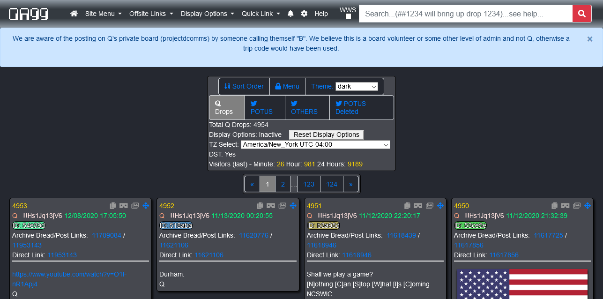Copy drop 4953 using its copy icon
The height and width of the screenshot is (299, 603).
(113, 206)
